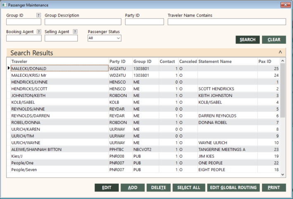Viewport: 293px width, 199px height.
Task: Click the scrollbar down arrow in results
Action: pyautogui.click(x=283, y=175)
